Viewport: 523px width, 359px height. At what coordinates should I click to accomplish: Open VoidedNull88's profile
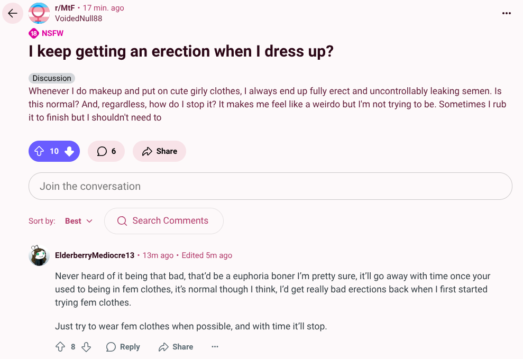(78, 19)
